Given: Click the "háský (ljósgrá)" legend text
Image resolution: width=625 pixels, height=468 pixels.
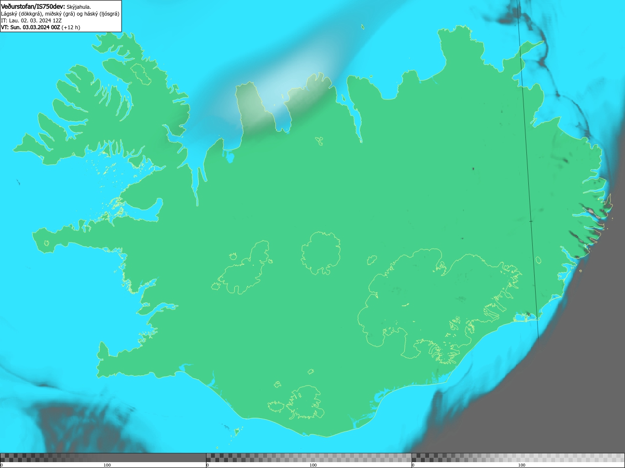Looking at the screenshot, I should 102,14.
